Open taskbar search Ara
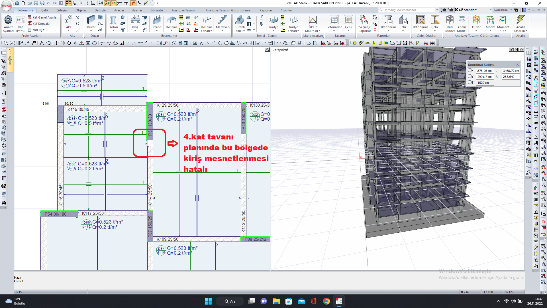The height and width of the screenshot is (308, 547). click(x=230, y=301)
